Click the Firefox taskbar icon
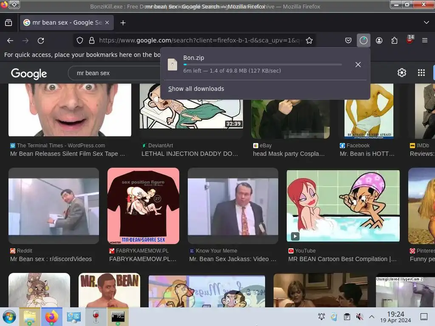Screen dimensions: 435x326 pos(51,317)
